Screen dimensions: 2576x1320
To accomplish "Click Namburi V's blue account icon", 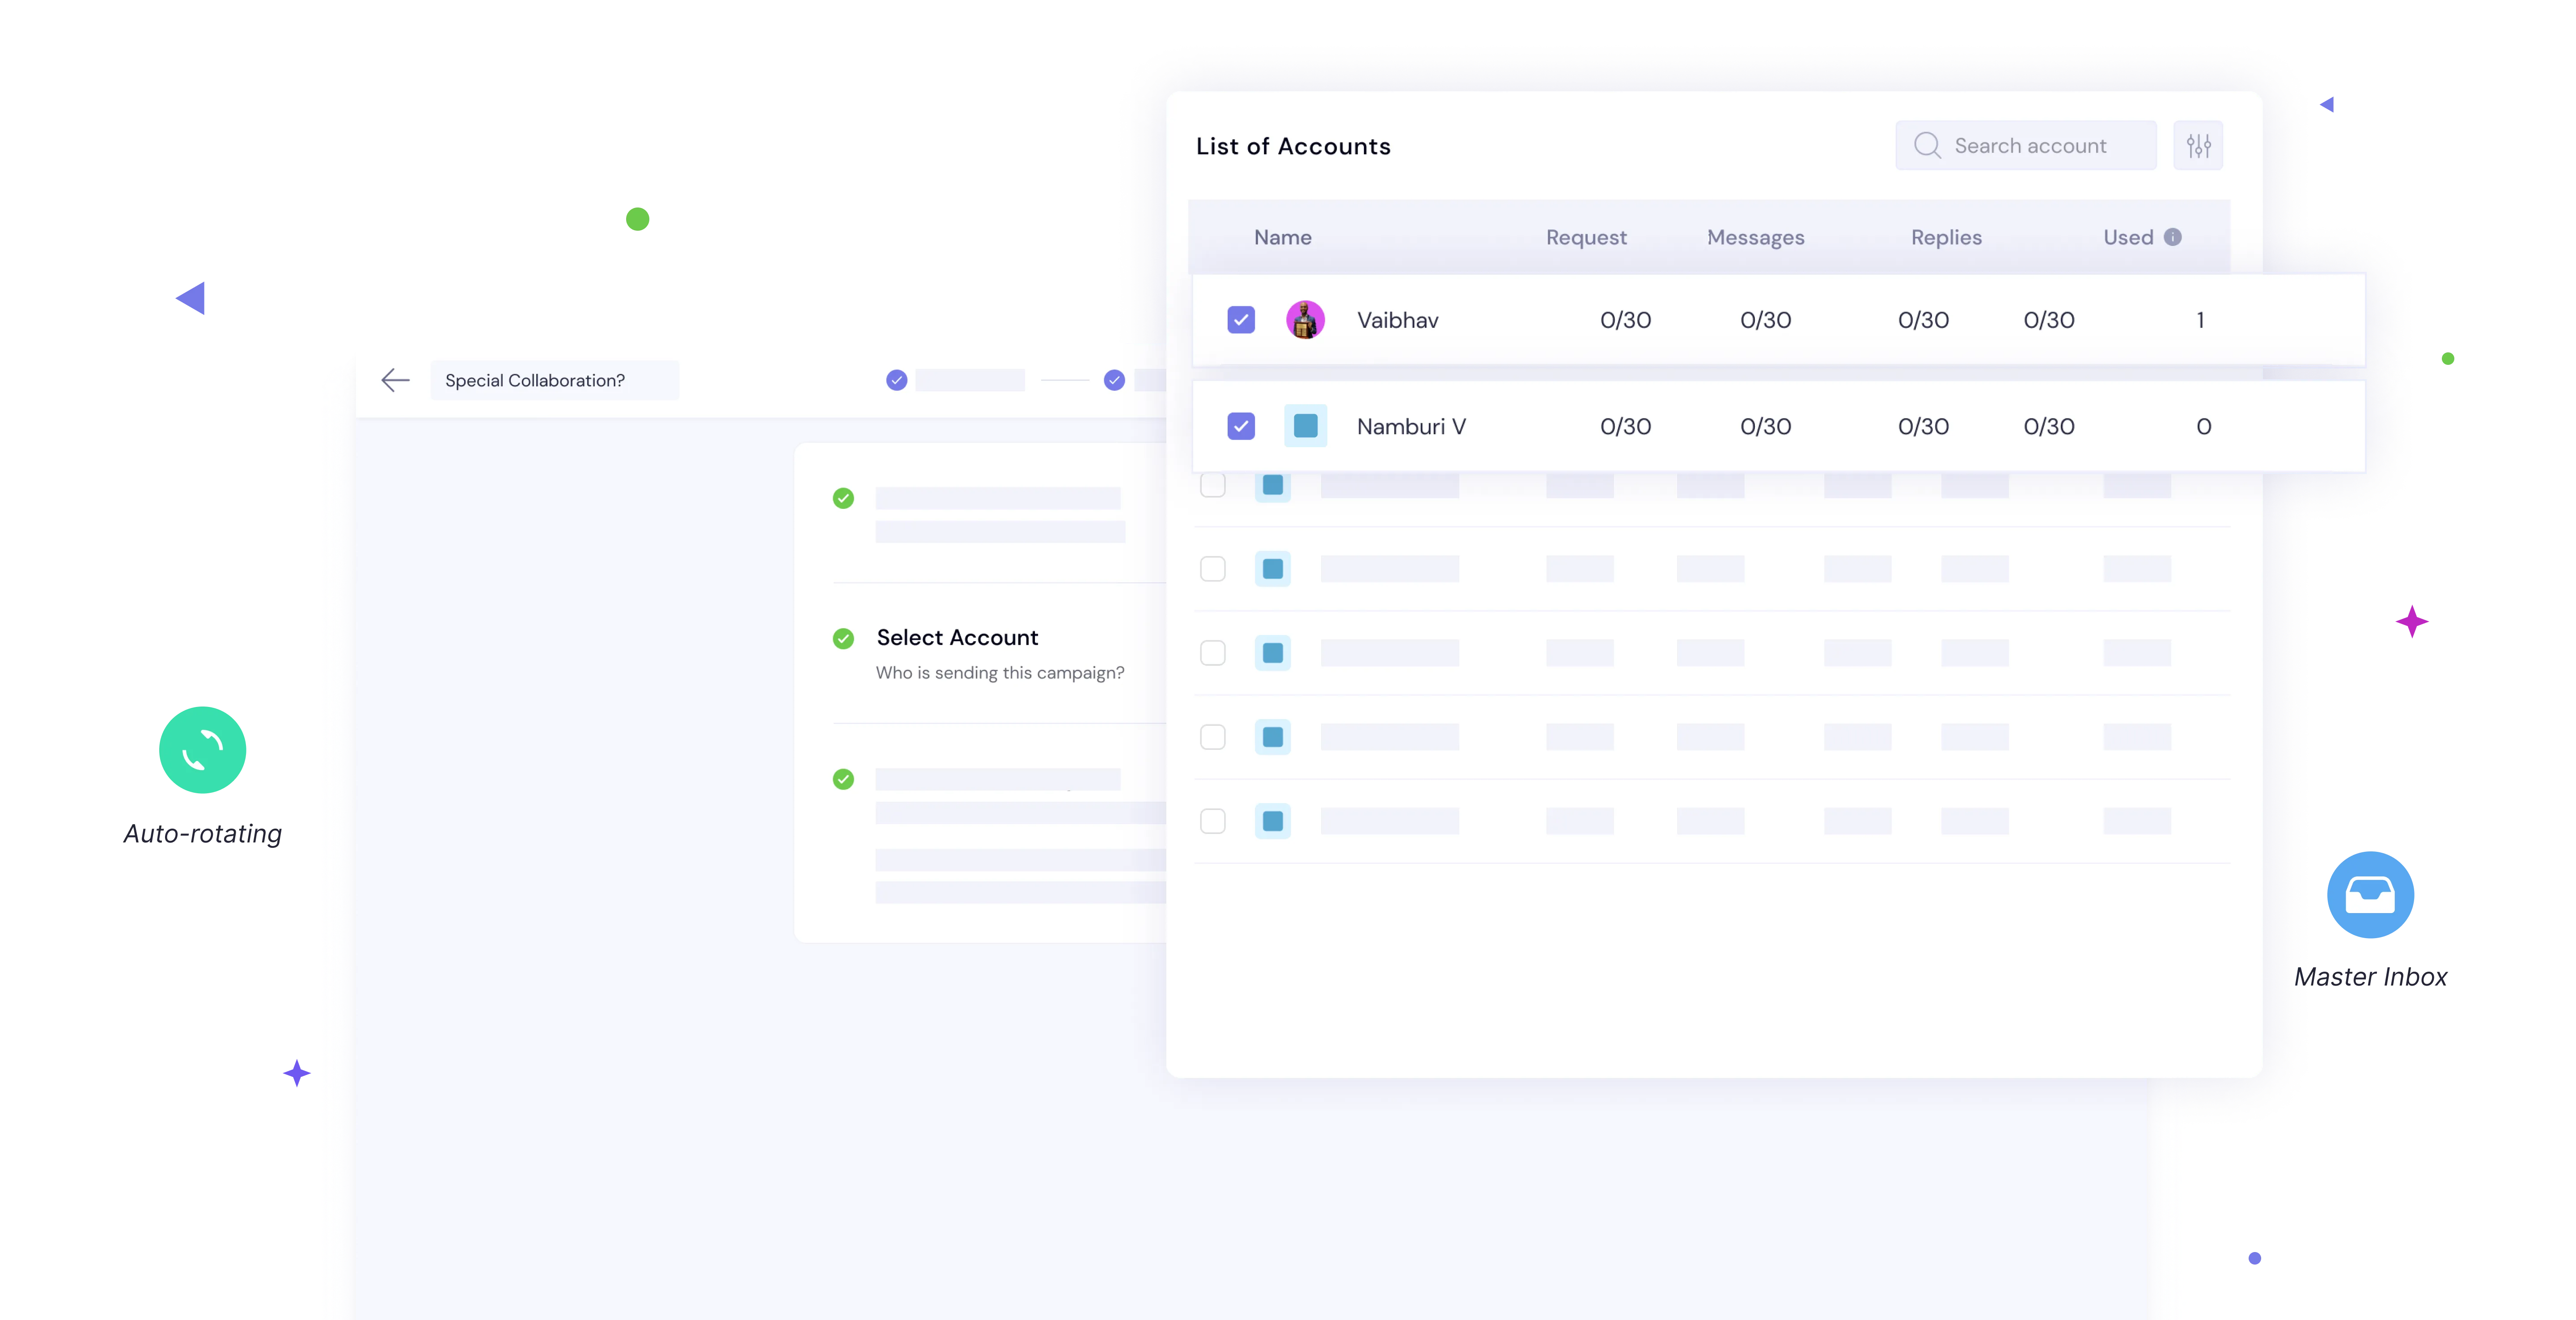I will click(x=1305, y=426).
